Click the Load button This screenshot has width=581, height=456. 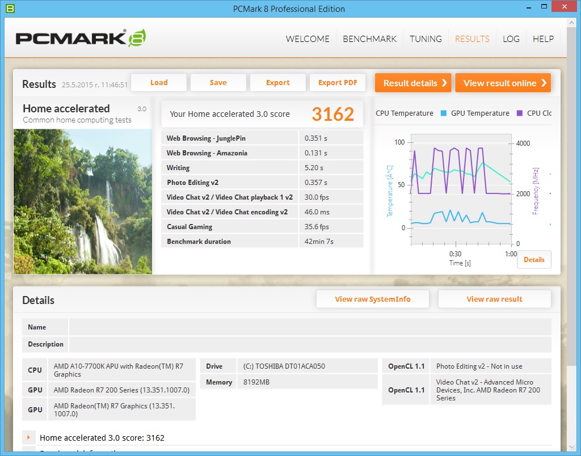(159, 83)
